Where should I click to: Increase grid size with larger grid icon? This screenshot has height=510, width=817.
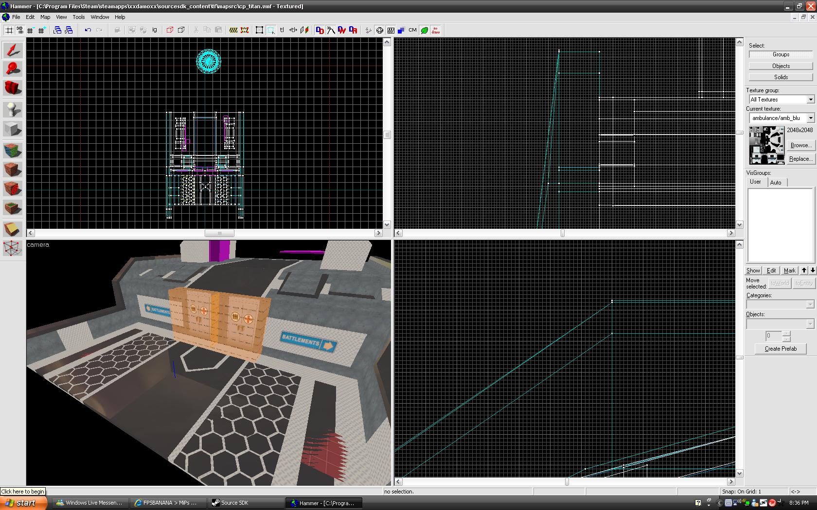42,30
